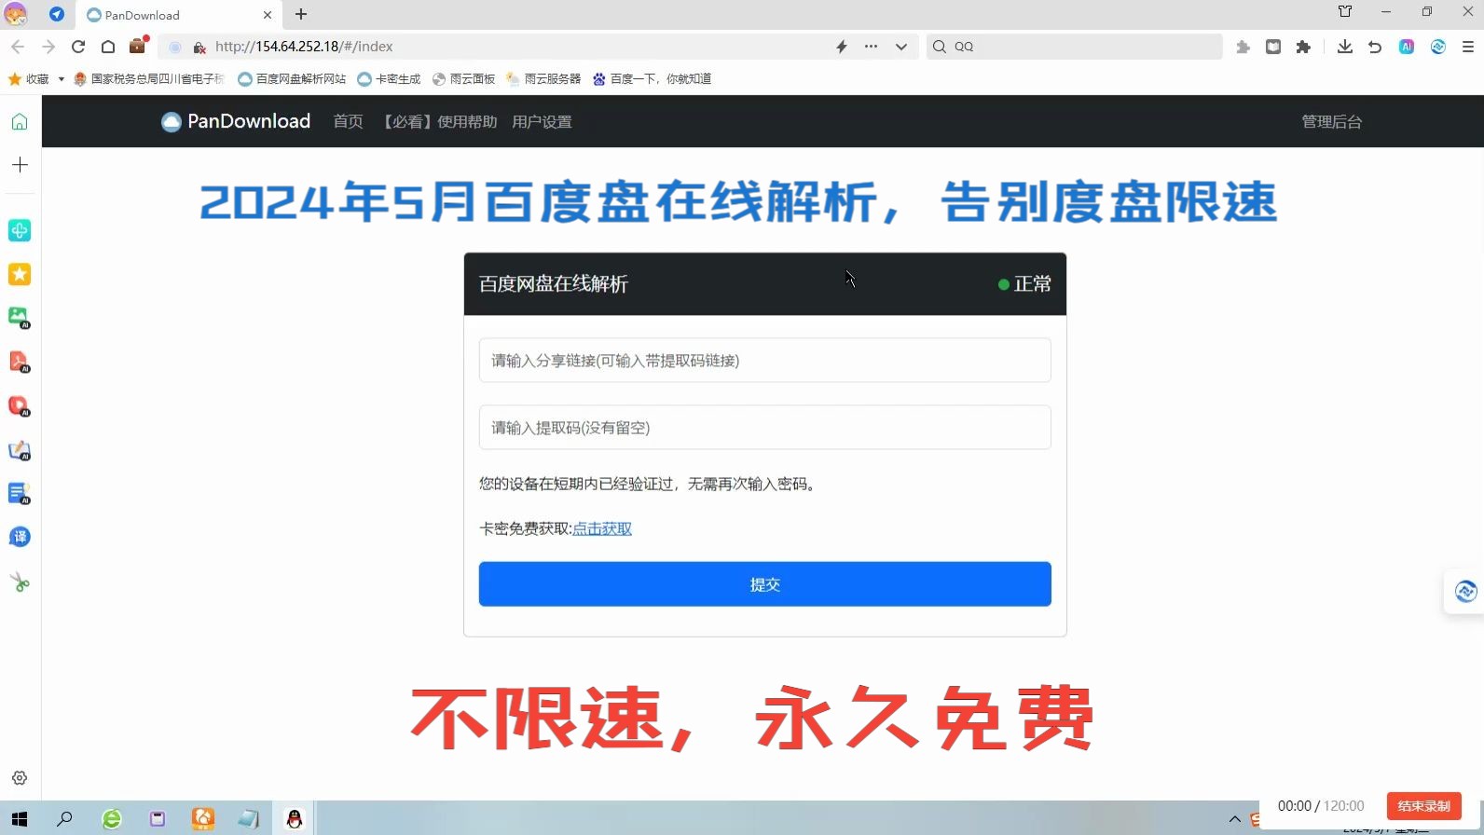Go to 首页 in the navbar

point(348,122)
